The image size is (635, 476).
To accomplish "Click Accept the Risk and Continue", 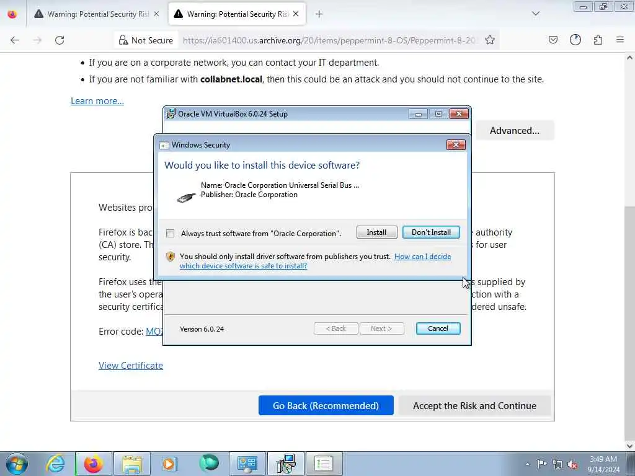I will click(x=474, y=405).
